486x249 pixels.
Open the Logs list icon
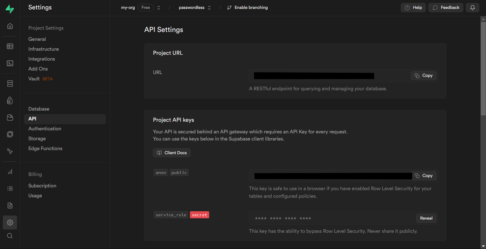pos(10,188)
